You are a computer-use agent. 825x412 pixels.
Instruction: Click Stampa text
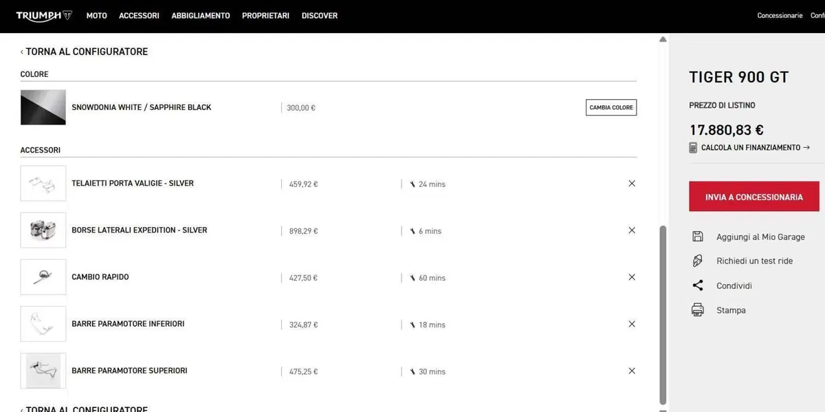[731, 310]
